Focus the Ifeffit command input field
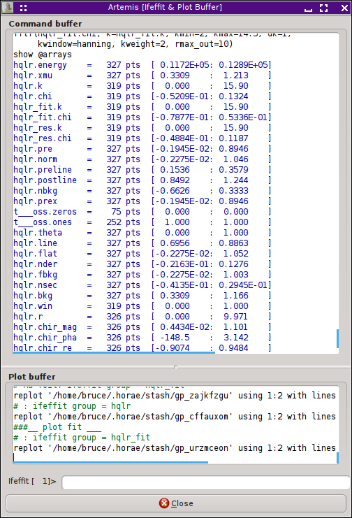Screen dimensions: 352x518 [206, 482]
